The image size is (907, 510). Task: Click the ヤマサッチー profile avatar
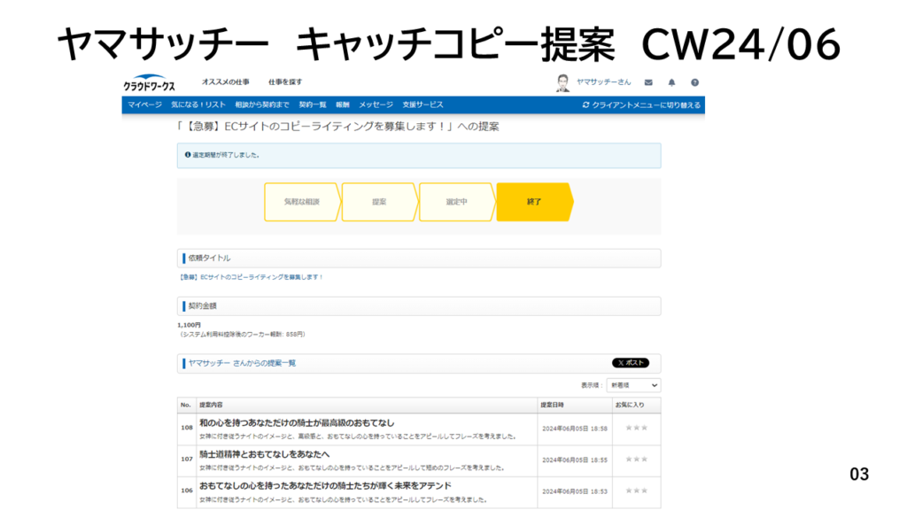click(563, 82)
